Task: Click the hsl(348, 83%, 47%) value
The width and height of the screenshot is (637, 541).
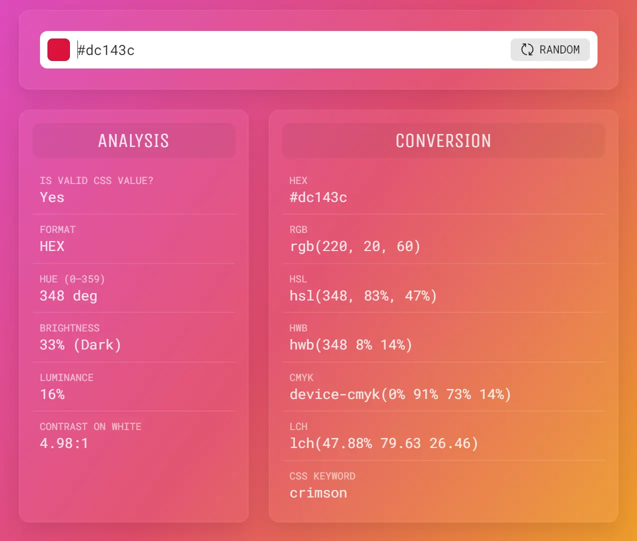Action: 363,296
